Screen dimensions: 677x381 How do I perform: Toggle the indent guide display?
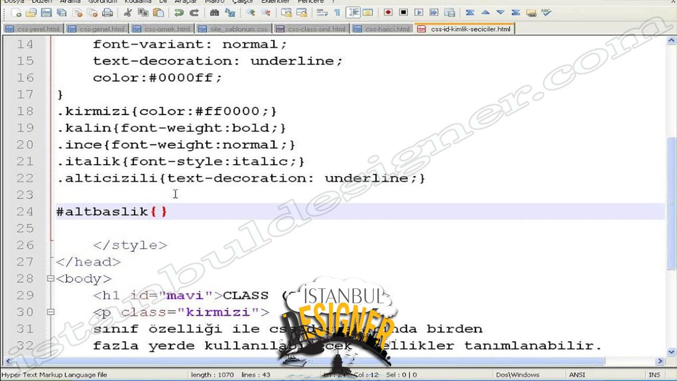click(353, 12)
